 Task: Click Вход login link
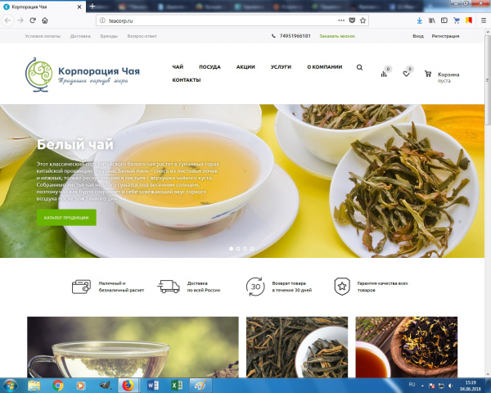point(417,36)
